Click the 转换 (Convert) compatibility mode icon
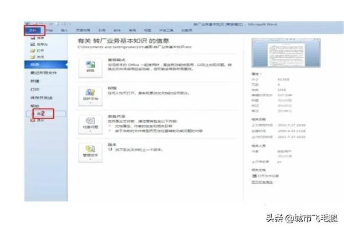 coord(91,68)
